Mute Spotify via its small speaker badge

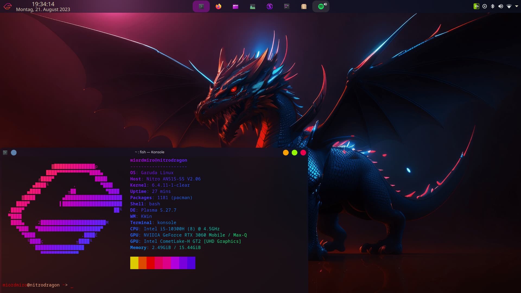pos(325,4)
